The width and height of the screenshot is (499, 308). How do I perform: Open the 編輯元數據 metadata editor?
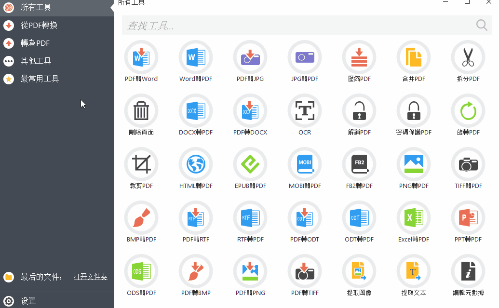click(468, 272)
